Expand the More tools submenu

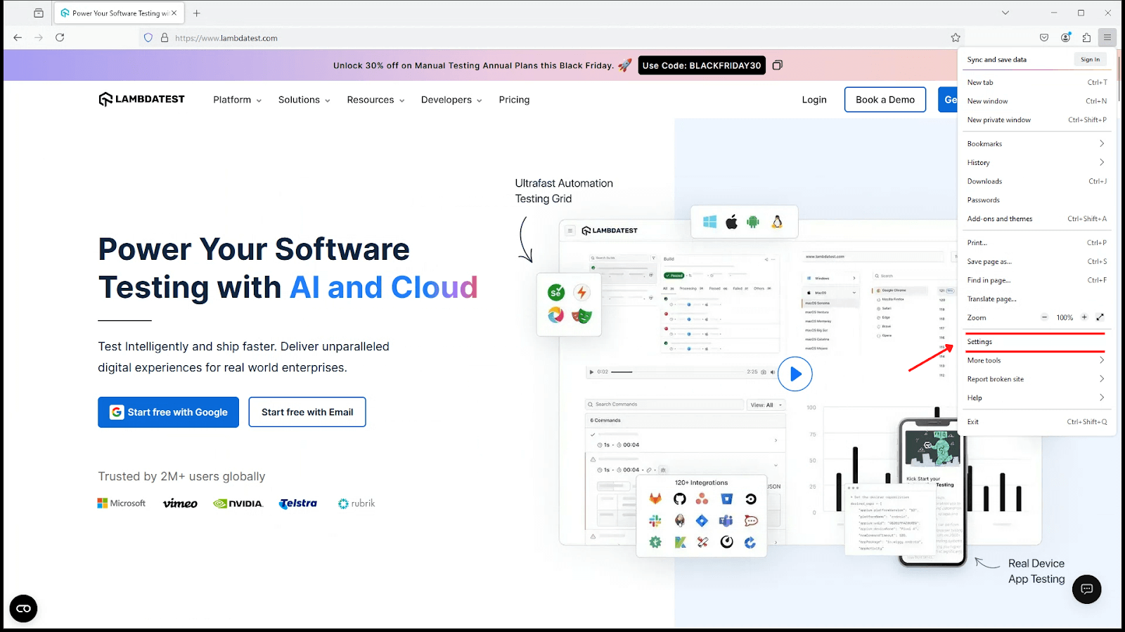point(1036,360)
